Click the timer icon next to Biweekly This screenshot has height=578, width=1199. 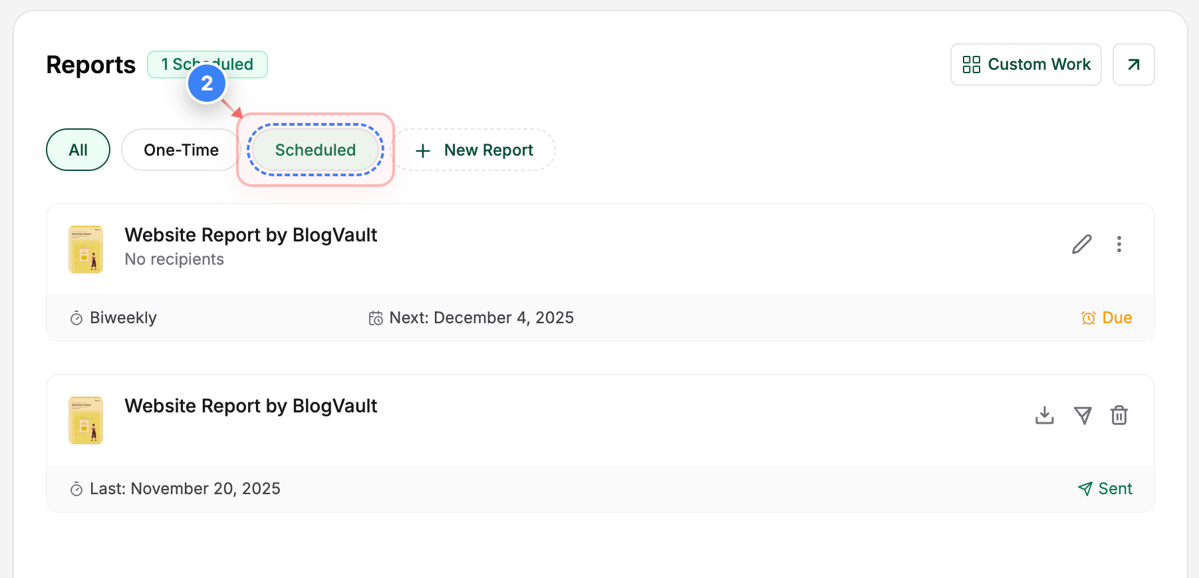click(x=76, y=317)
